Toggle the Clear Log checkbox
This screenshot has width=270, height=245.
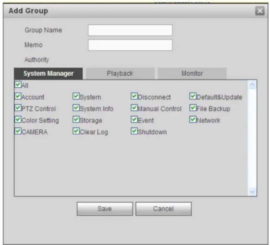(76, 131)
